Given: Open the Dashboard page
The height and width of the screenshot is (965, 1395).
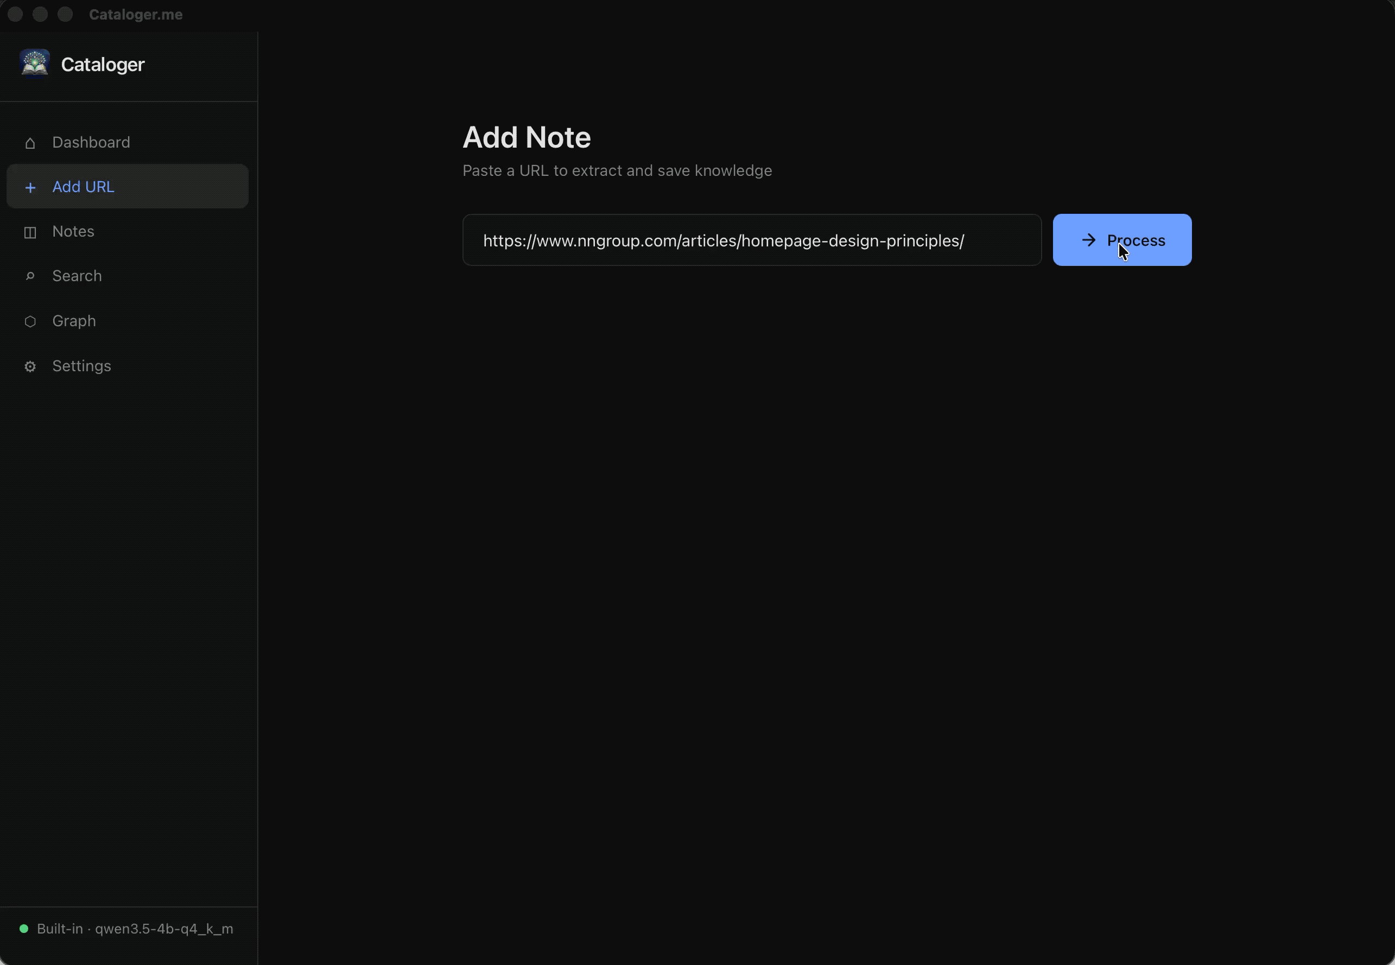Looking at the screenshot, I should point(128,142).
